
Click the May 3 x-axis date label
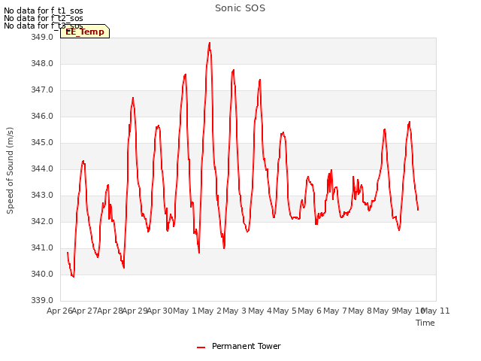click(x=234, y=311)
